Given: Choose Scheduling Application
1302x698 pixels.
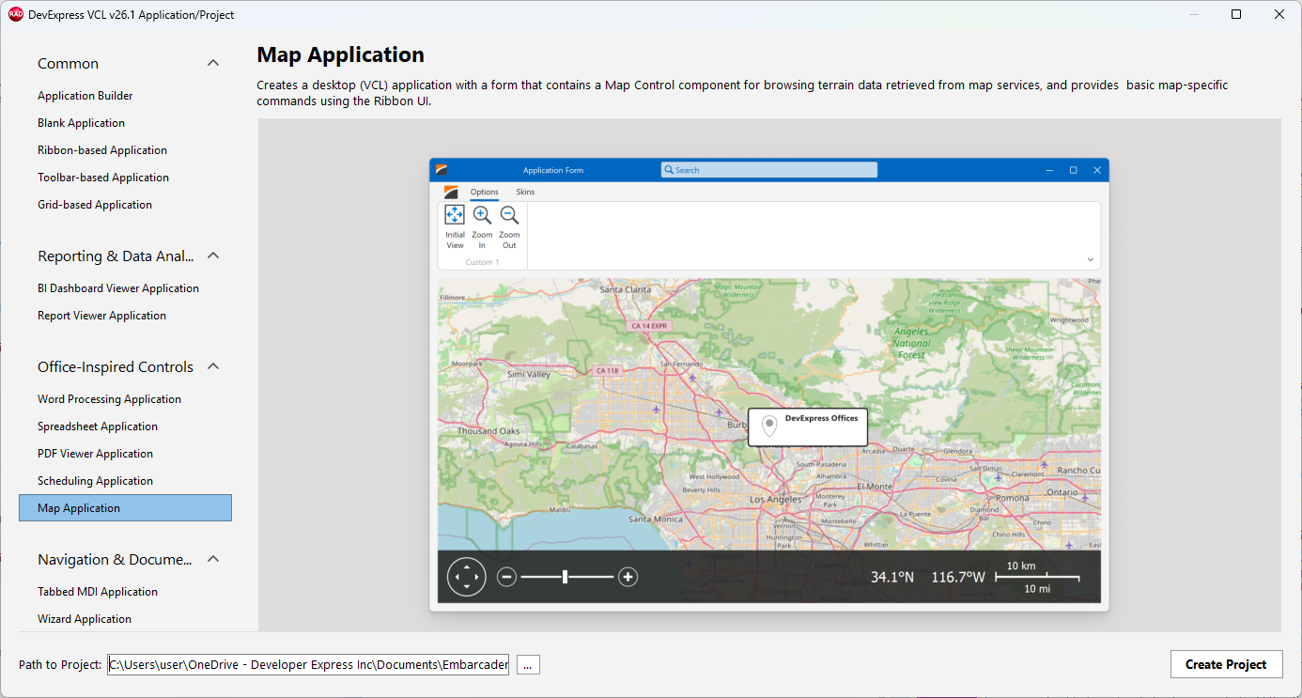Looking at the screenshot, I should click(95, 481).
